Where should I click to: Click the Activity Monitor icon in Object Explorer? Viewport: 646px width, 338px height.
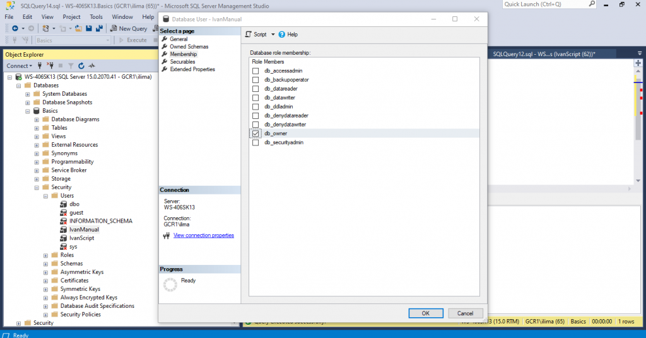click(x=92, y=66)
